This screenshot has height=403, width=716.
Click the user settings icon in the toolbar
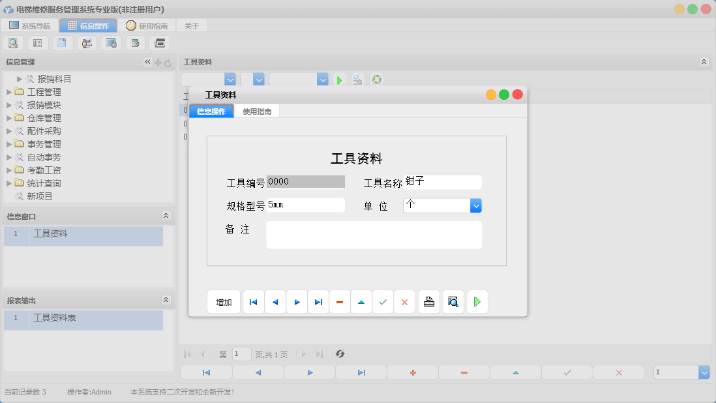pos(87,42)
